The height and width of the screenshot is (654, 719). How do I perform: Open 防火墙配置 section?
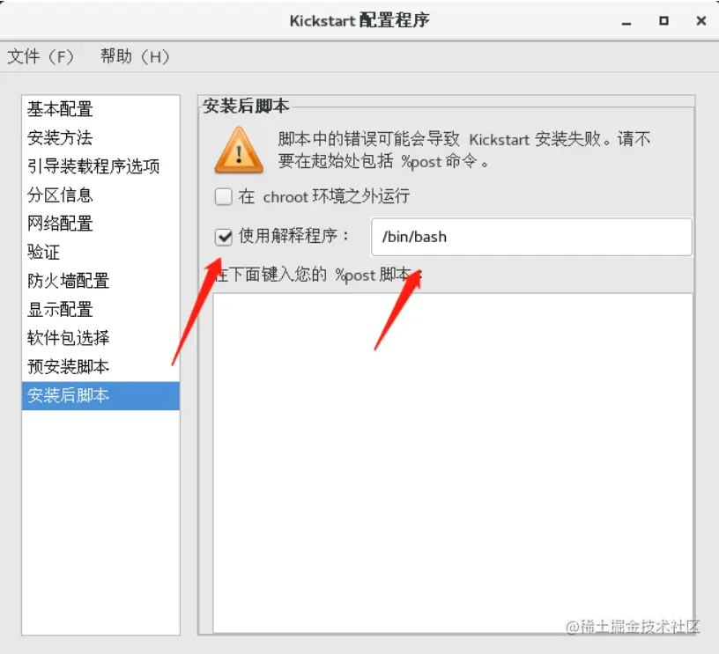point(100,281)
